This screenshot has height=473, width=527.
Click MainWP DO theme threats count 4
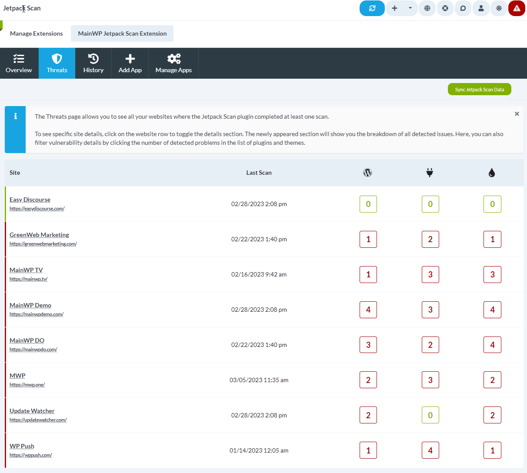[x=493, y=345]
